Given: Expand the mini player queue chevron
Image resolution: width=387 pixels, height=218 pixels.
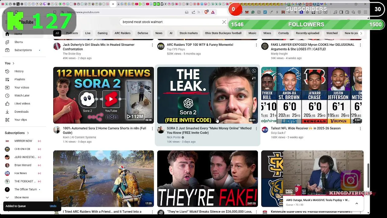Looking at the screenshot, I should click(357, 204).
